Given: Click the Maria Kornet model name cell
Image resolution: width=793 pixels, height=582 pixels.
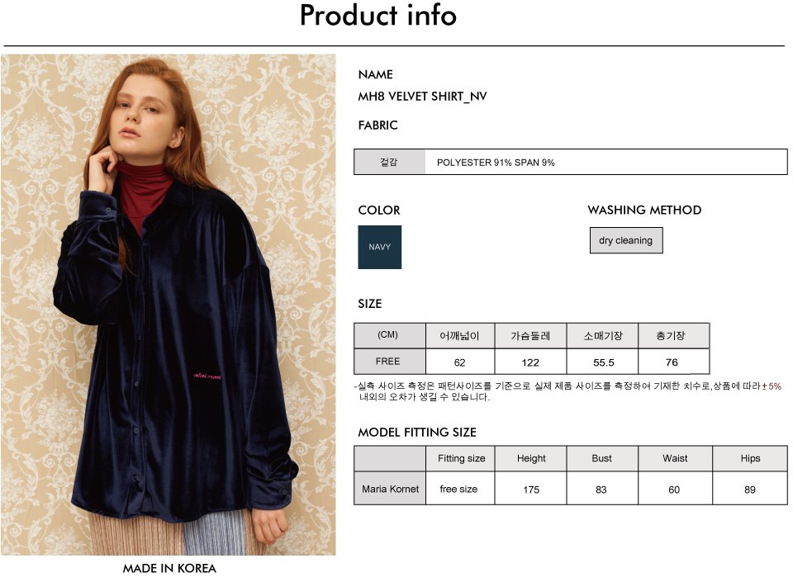Looking at the screenshot, I should [390, 489].
